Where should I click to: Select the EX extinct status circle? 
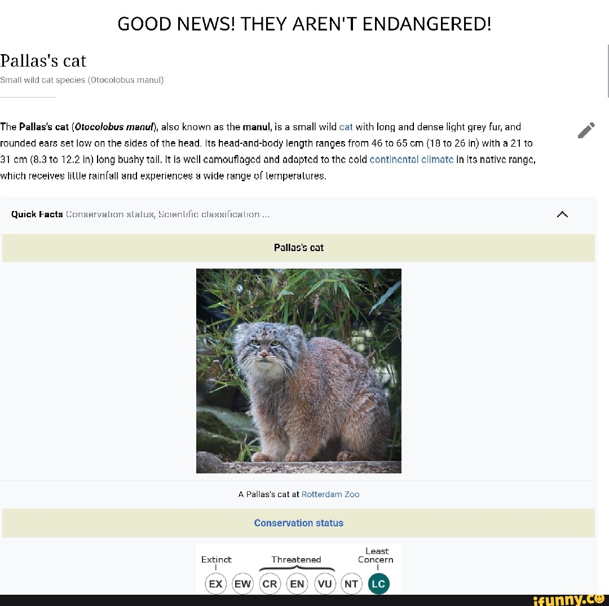point(215,583)
